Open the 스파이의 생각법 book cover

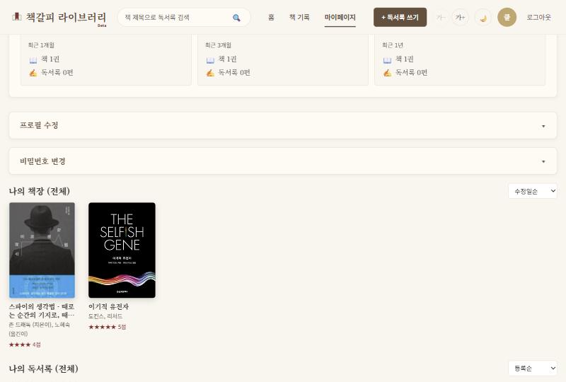(42, 250)
